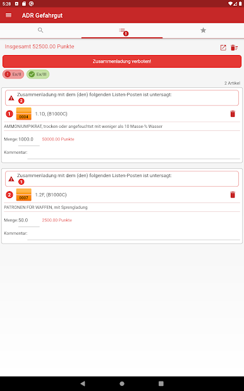Select the list tab with warning badge
244x391 pixels.
tap(122, 30)
